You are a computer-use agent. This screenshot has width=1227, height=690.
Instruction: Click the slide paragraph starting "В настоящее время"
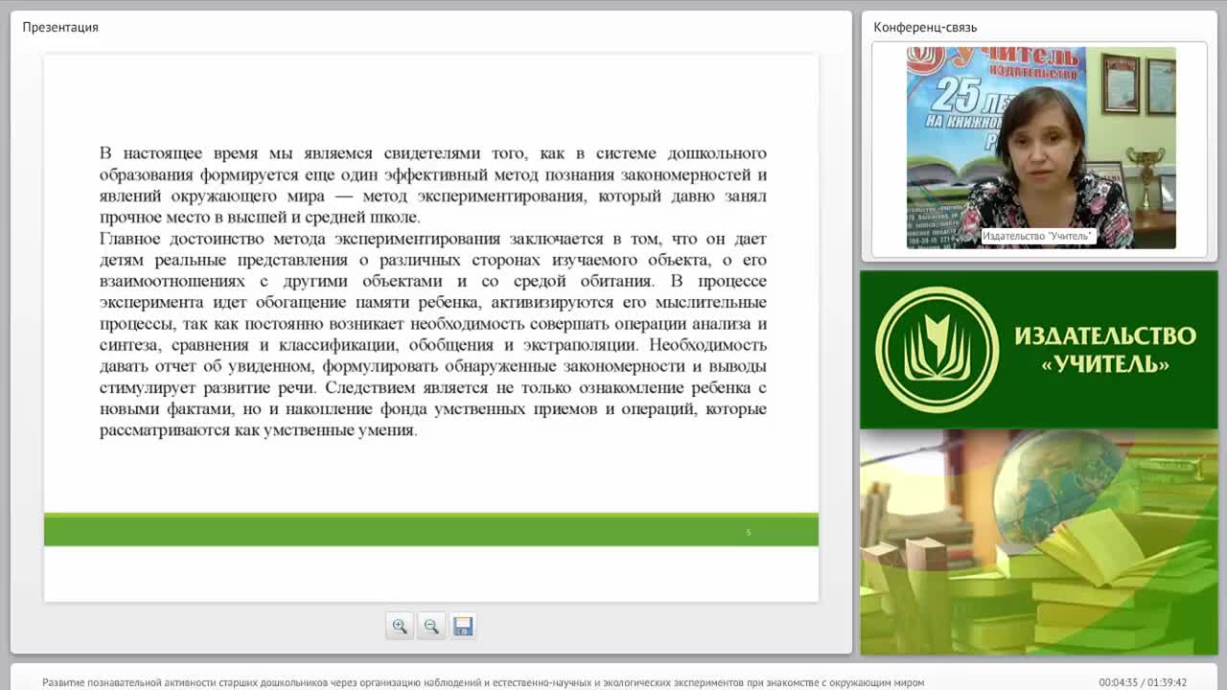point(433,185)
